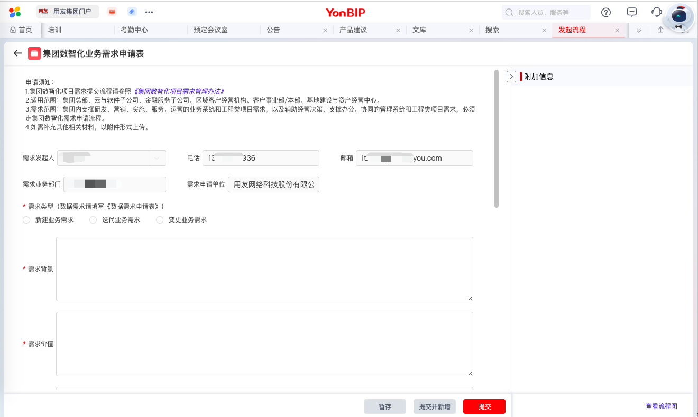The height and width of the screenshot is (417, 698).
Task: Open the help question mark icon
Action: click(607, 12)
